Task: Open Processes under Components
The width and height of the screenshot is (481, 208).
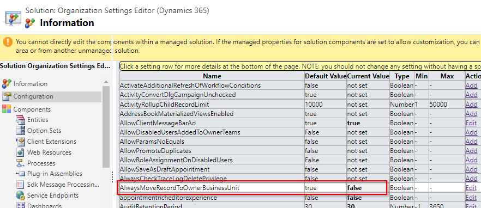Action: click(x=41, y=163)
